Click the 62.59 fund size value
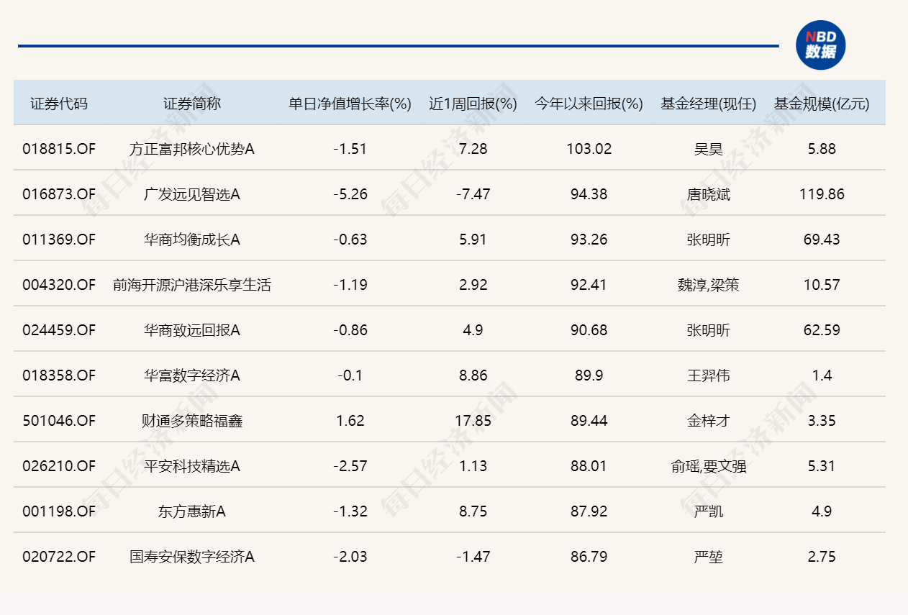This screenshot has height=615, width=908. (822, 330)
